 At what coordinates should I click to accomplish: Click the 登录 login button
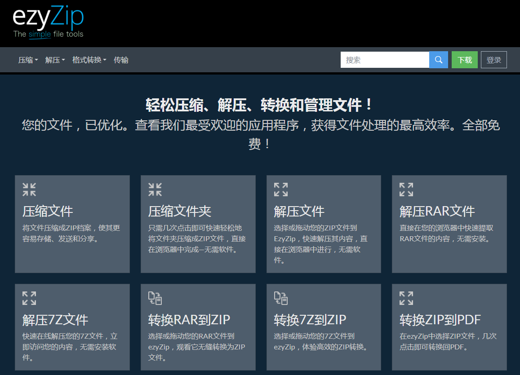click(493, 60)
